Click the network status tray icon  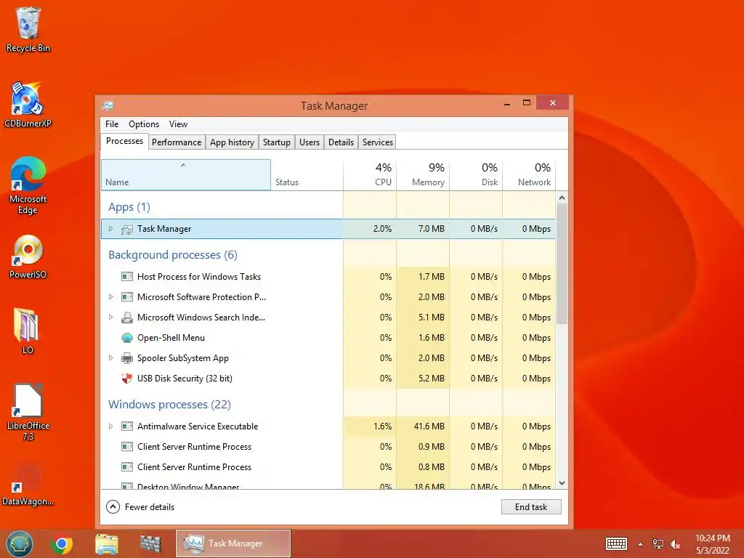[x=658, y=544]
